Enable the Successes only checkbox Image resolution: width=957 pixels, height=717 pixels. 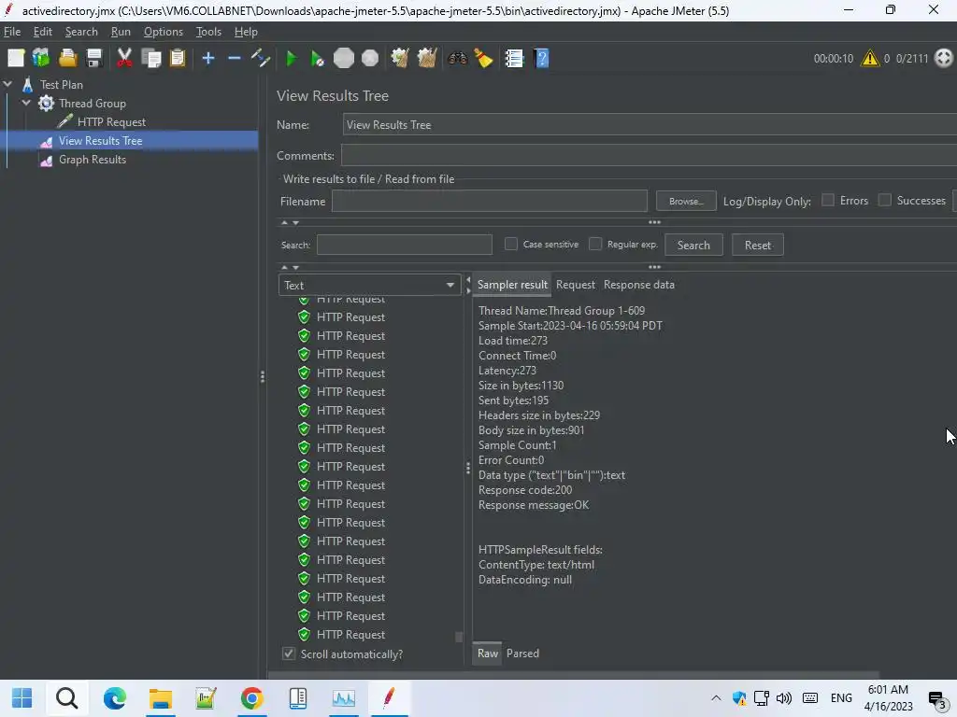pyautogui.click(x=884, y=200)
